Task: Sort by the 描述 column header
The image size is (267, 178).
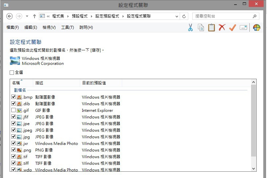Action: 56,83
